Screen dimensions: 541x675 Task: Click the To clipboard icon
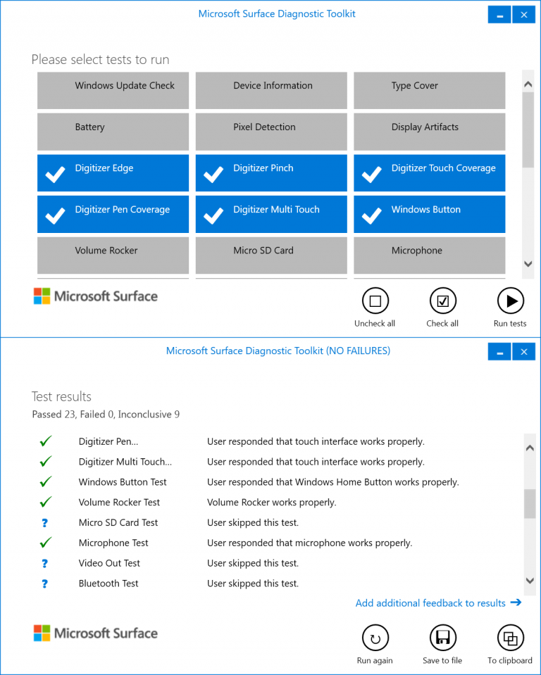(510, 638)
